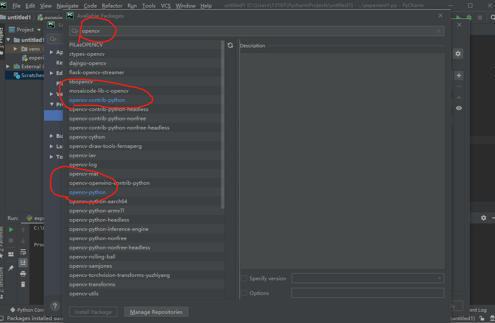Open the Tools menu
Screen dimensions: 495x323
pos(148,6)
